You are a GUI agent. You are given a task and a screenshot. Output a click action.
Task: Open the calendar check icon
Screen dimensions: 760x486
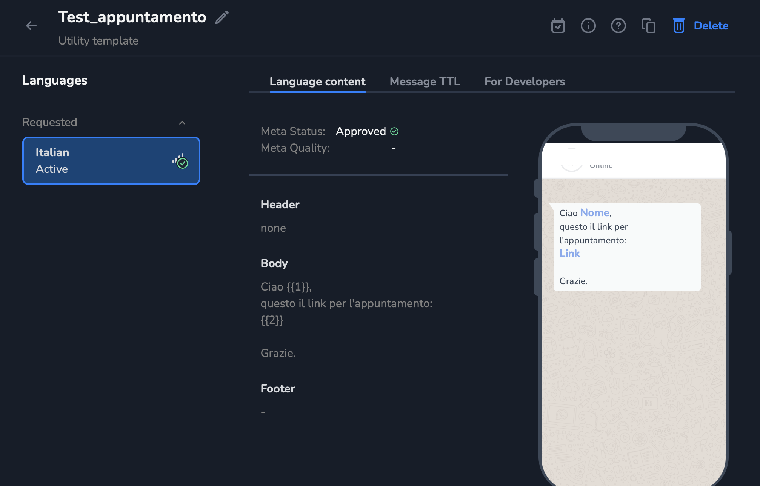point(558,26)
